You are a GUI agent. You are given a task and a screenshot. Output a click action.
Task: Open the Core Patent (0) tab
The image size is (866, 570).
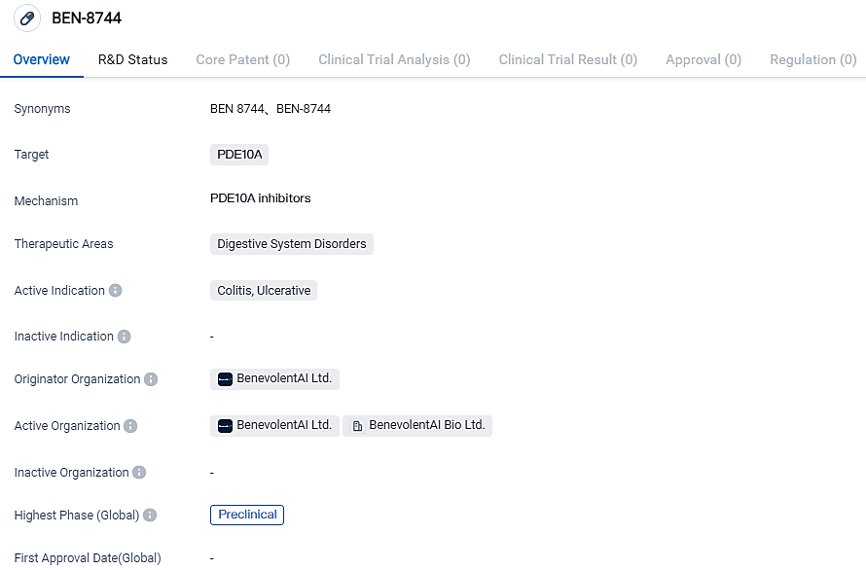click(242, 59)
